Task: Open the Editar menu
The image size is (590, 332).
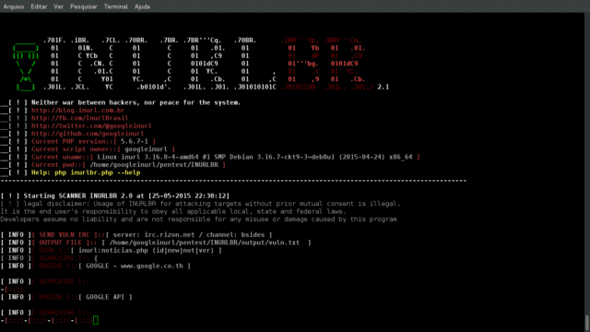Action: 39,6
